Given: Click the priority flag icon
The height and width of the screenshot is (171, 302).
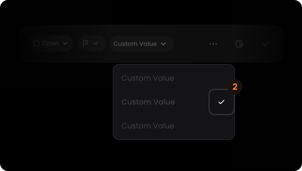Looking at the screenshot, I should 85,43.
